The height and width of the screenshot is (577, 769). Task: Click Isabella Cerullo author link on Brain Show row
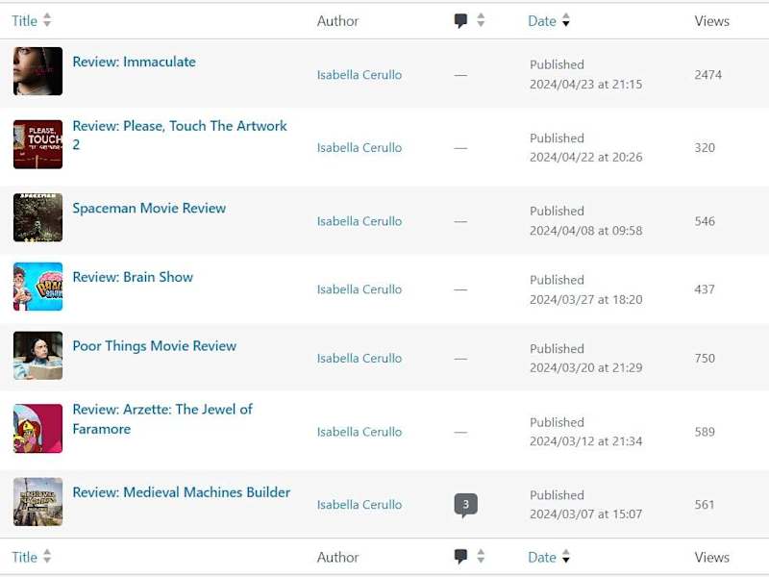tap(360, 289)
